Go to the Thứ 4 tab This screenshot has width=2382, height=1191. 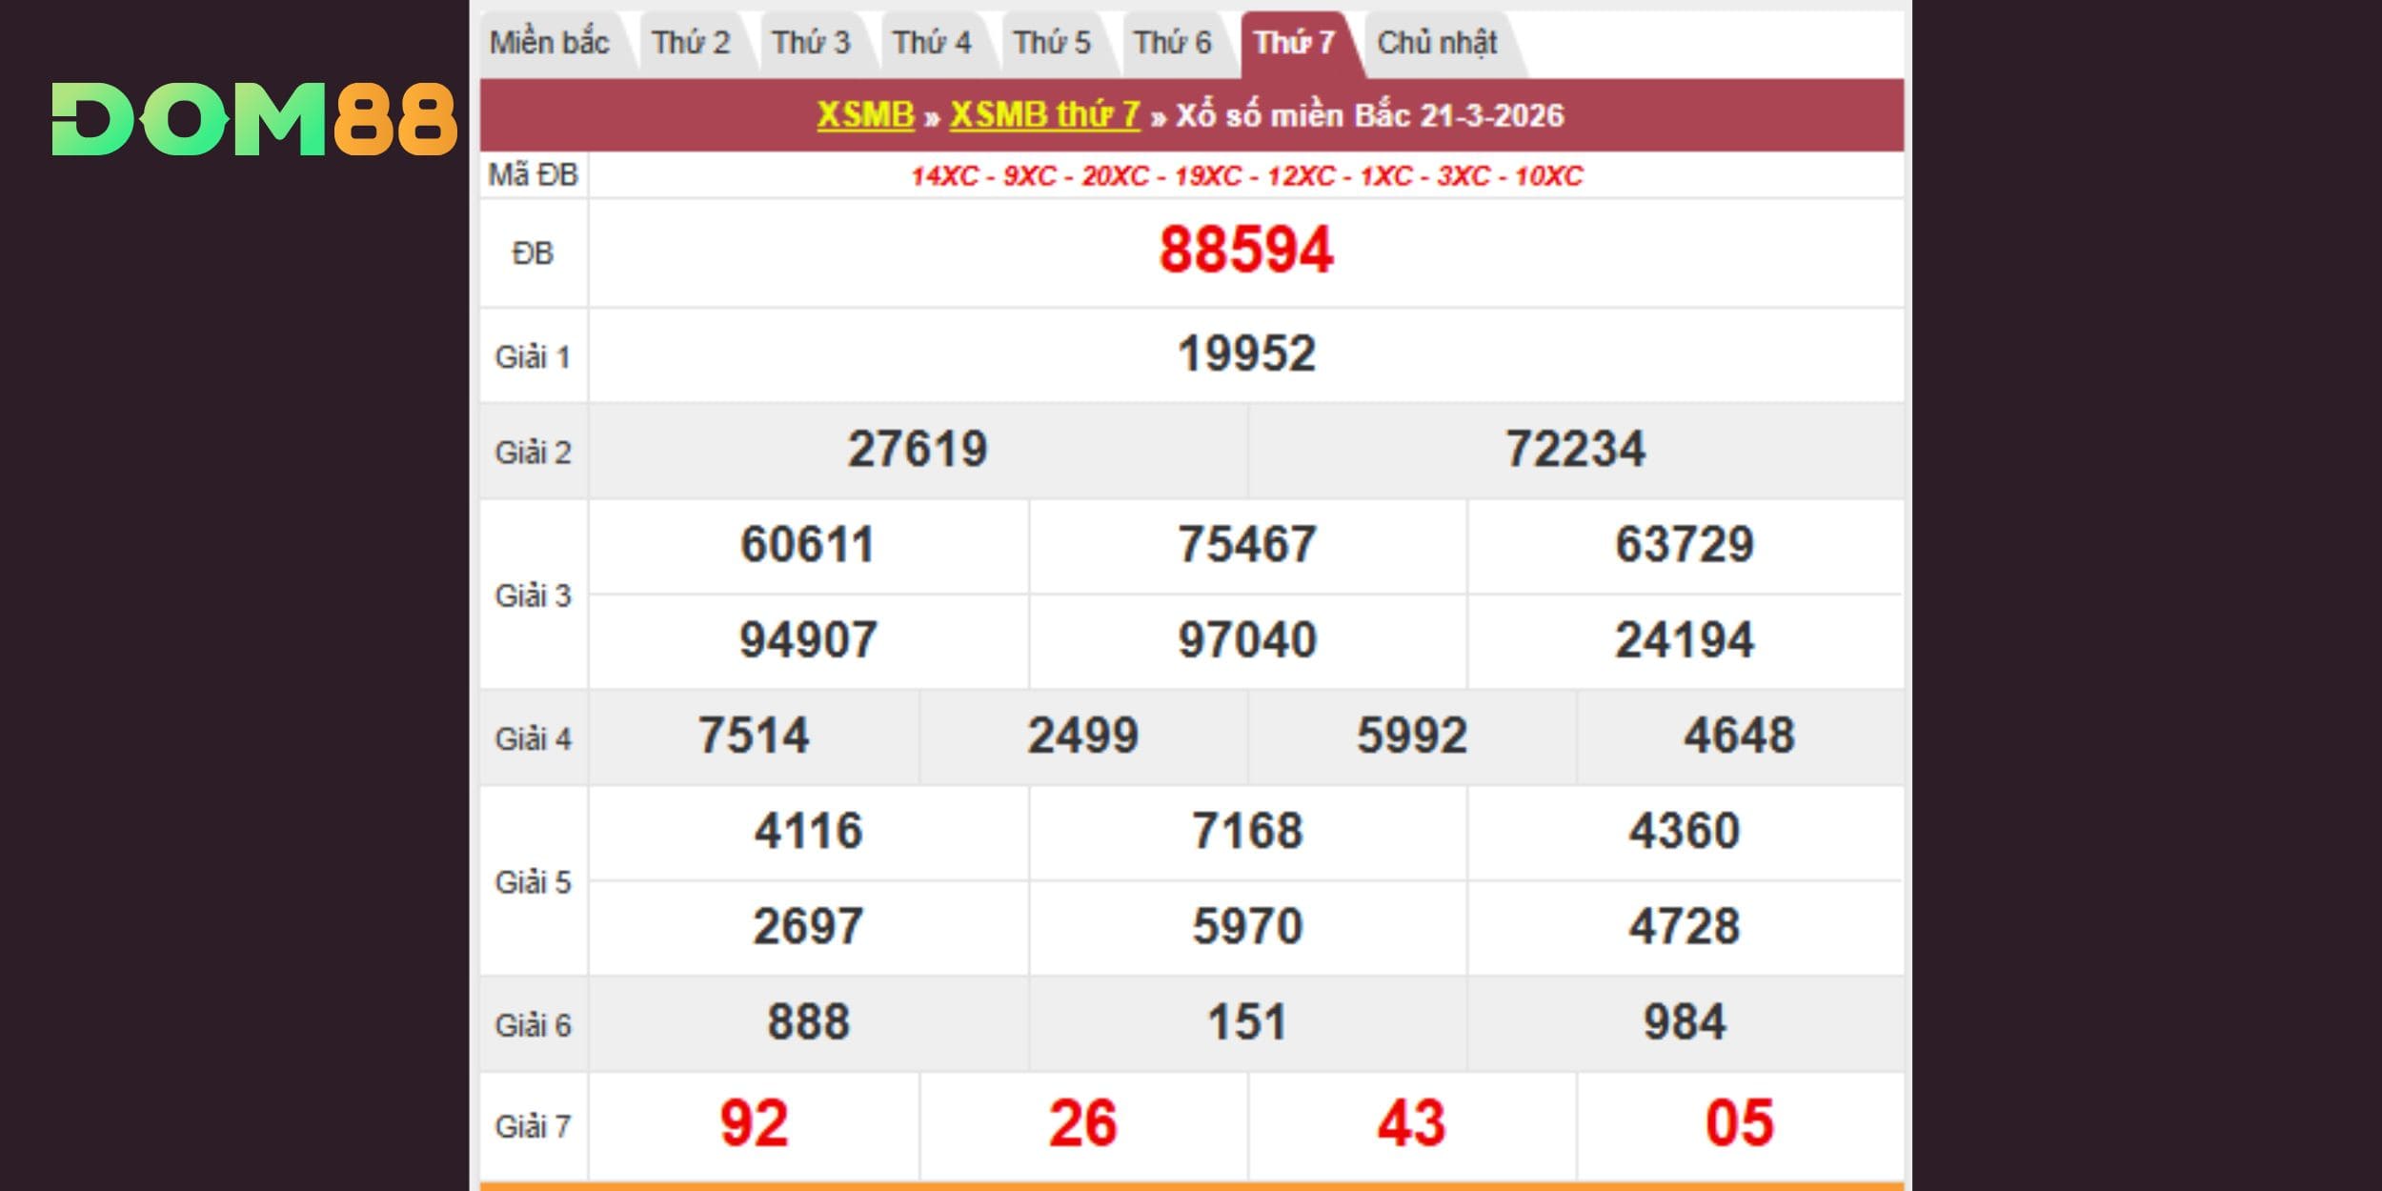coord(931,43)
